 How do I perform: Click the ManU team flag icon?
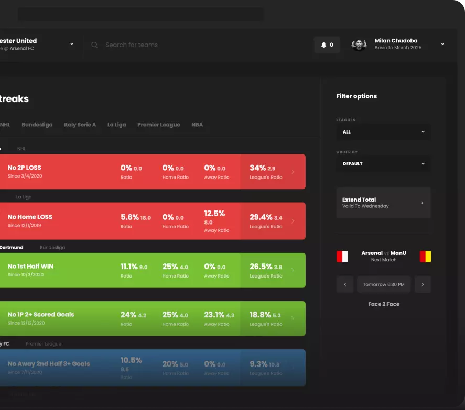pos(426,257)
